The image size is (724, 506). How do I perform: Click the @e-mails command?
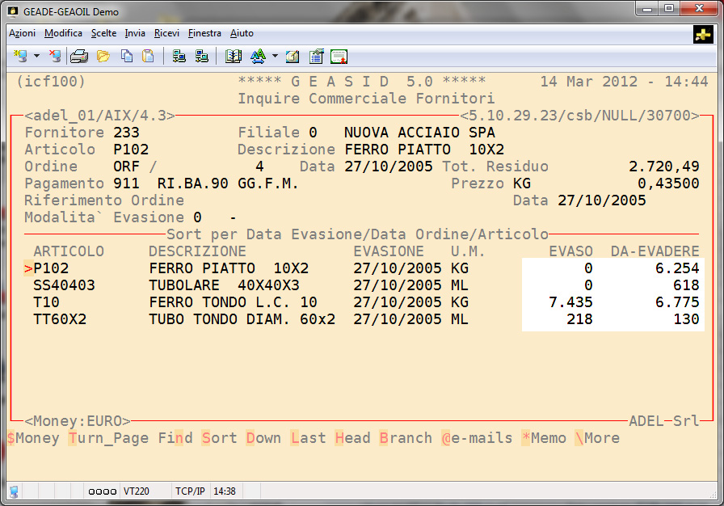(x=477, y=438)
